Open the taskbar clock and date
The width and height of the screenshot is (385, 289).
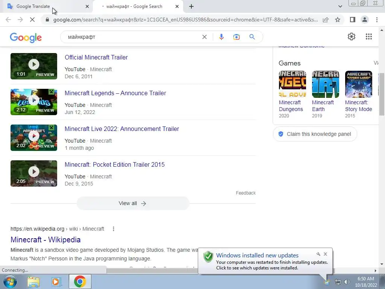coord(366,282)
